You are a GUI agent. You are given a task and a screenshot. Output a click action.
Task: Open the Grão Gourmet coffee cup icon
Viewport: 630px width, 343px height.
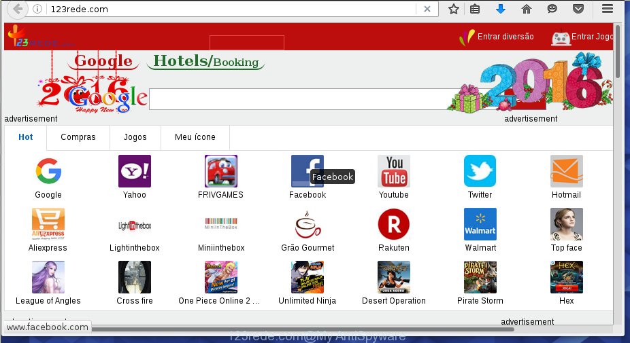308,224
